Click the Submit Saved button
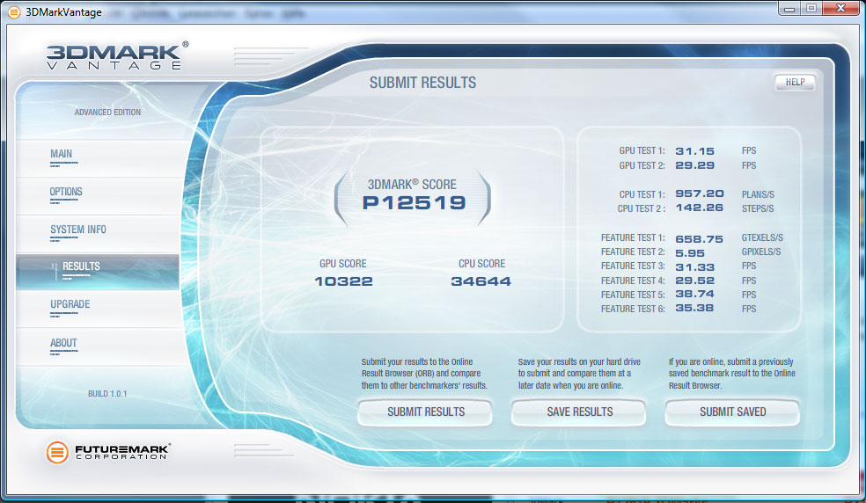 732,412
